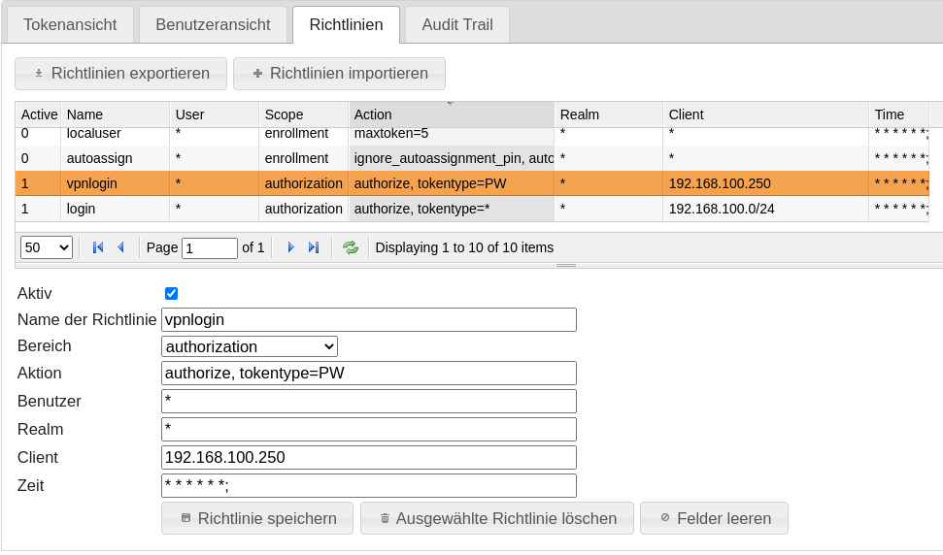Delete selected policy via Ausgewählte Richtlinie löschen

496,518
